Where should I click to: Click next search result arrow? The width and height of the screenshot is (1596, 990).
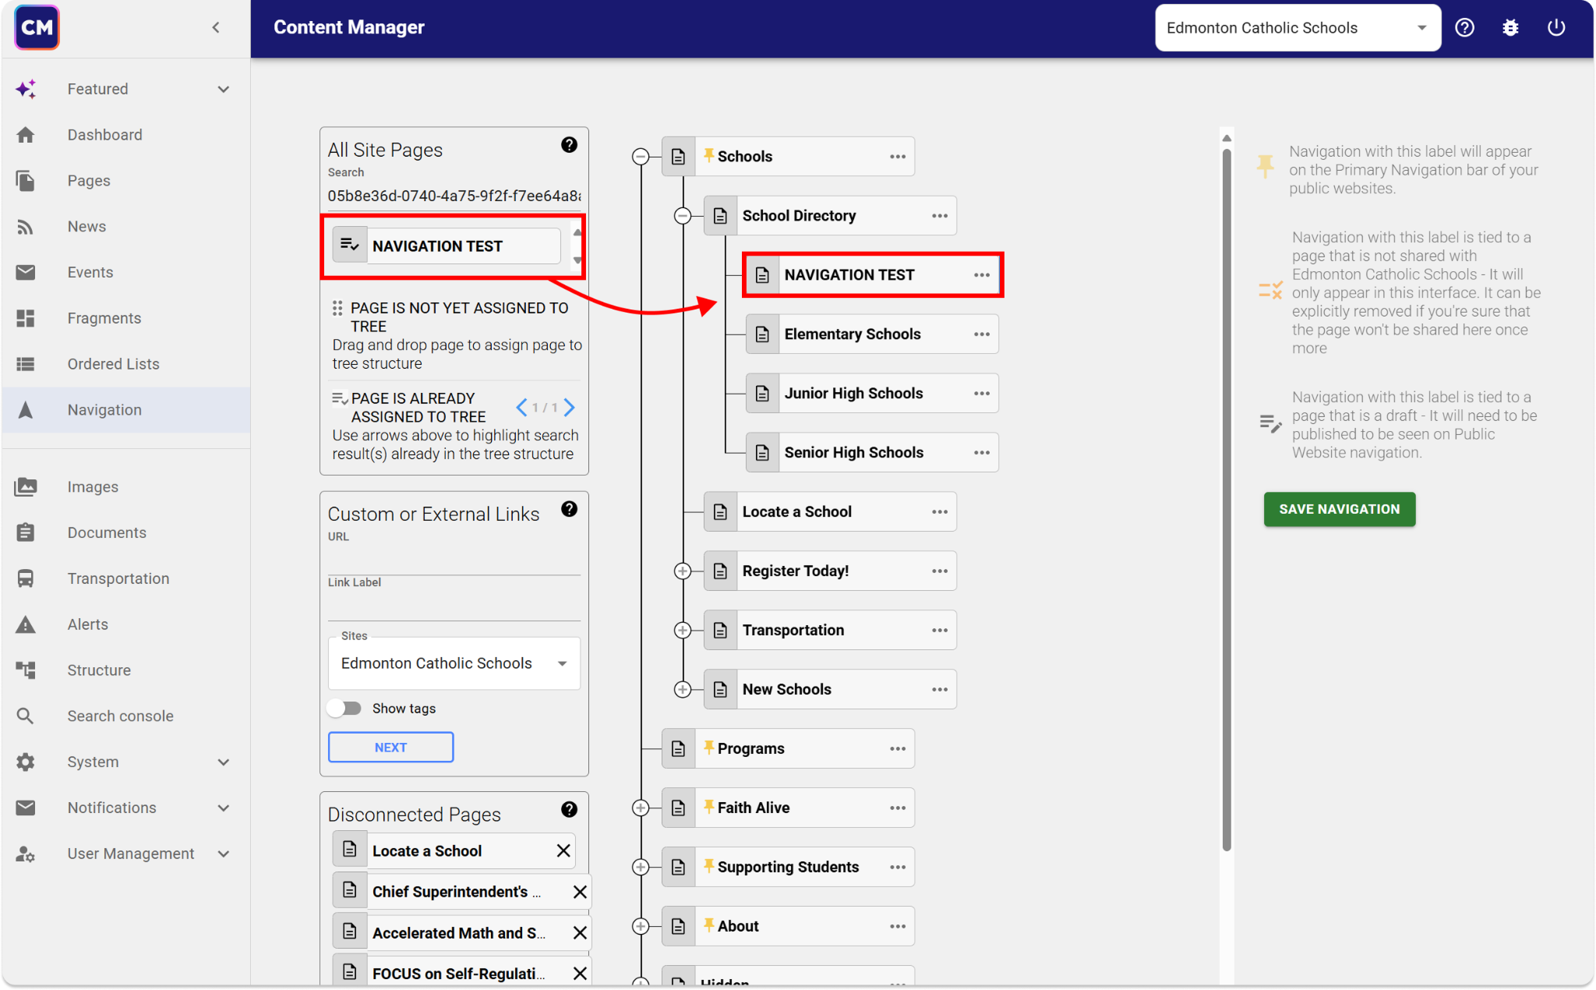tap(570, 408)
